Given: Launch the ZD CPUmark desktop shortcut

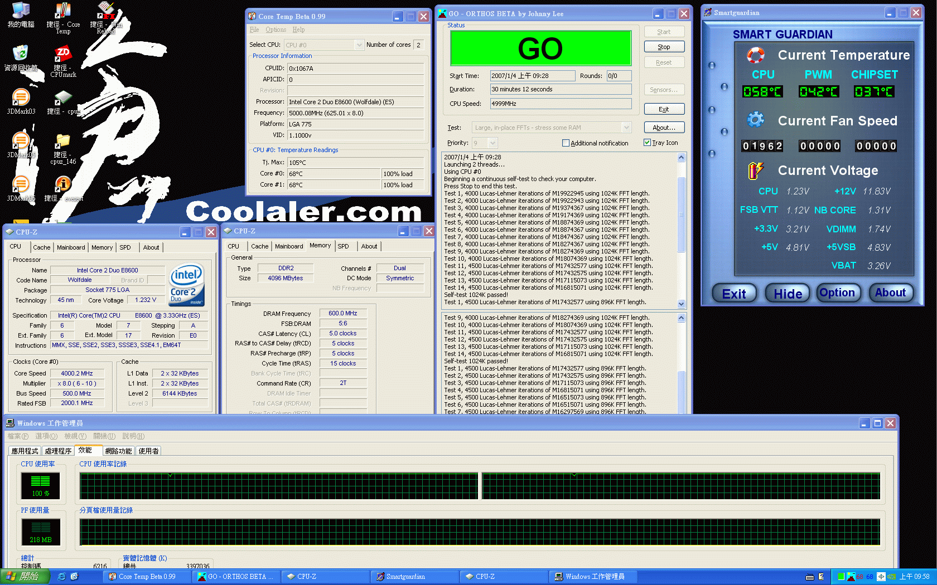Looking at the screenshot, I should [x=63, y=61].
